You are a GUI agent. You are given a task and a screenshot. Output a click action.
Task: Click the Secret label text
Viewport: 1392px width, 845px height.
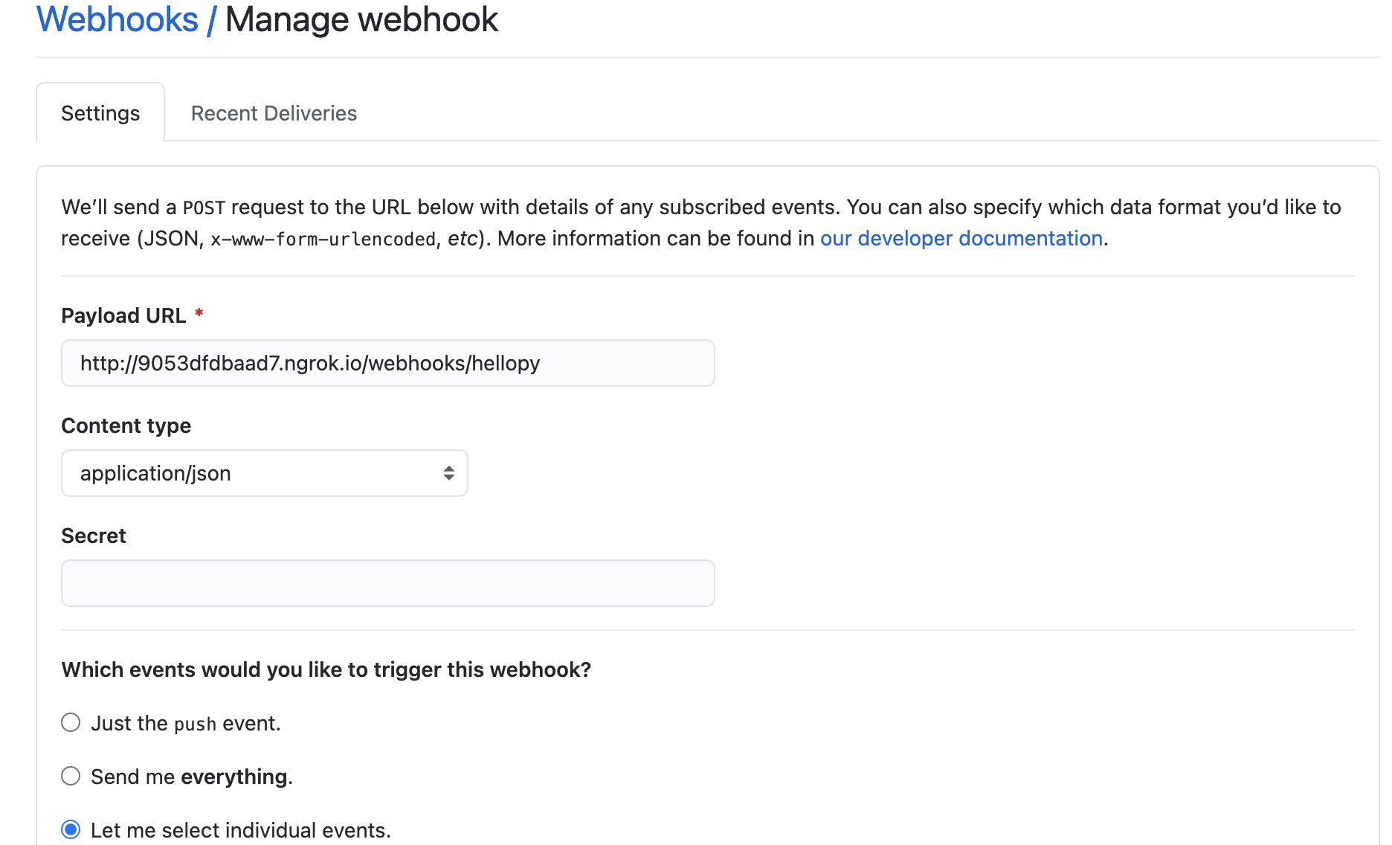94,536
